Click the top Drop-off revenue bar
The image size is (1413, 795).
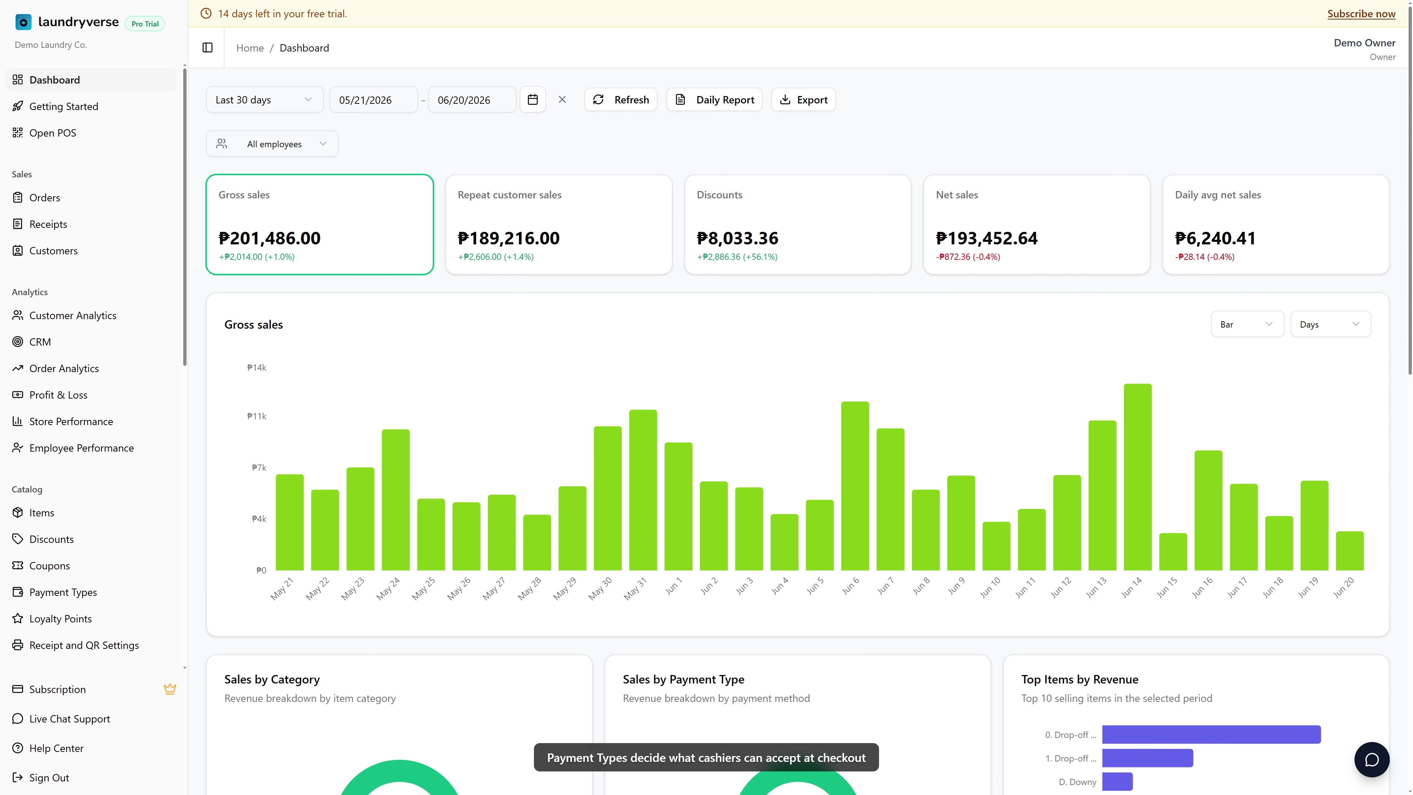click(x=1211, y=735)
